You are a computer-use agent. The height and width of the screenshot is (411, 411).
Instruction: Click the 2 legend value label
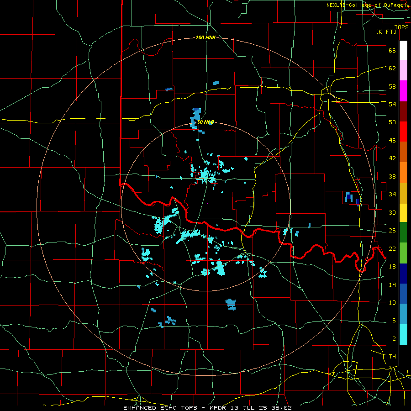[394, 339]
